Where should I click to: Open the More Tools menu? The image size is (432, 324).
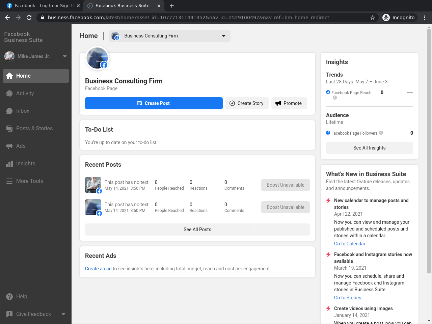point(29,181)
